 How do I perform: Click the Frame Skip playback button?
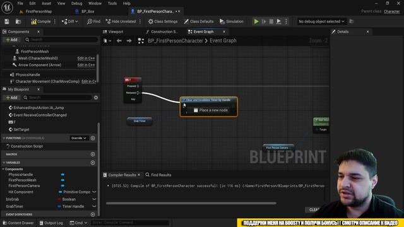click(x=264, y=21)
